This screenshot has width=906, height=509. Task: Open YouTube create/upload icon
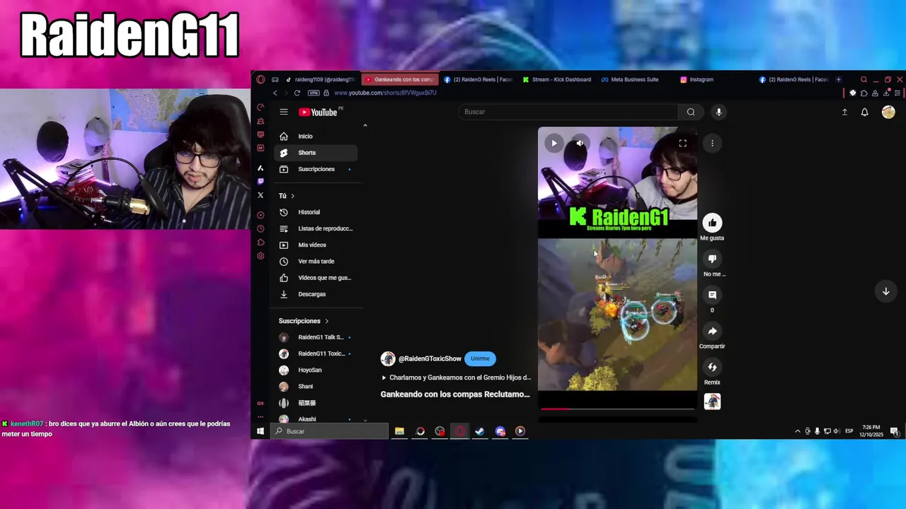pos(844,112)
